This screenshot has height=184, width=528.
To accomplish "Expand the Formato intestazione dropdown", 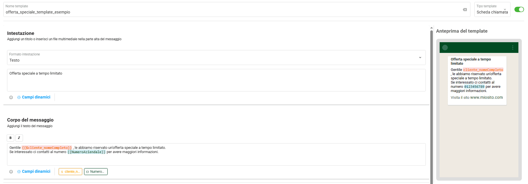I will pyautogui.click(x=216, y=58).
